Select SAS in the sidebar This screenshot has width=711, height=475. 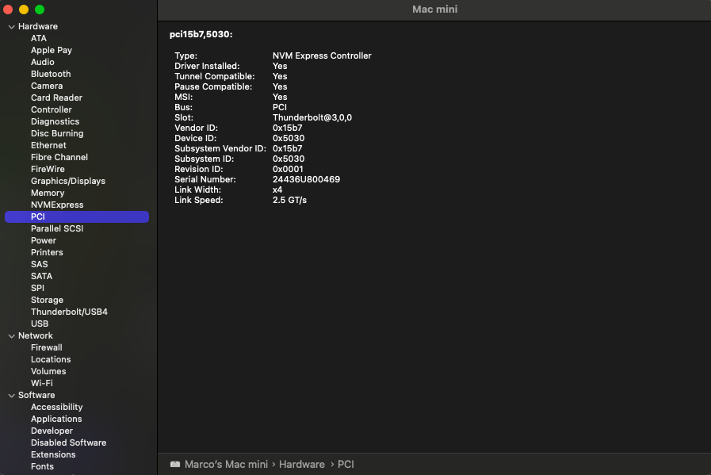[x=39, y=264]
